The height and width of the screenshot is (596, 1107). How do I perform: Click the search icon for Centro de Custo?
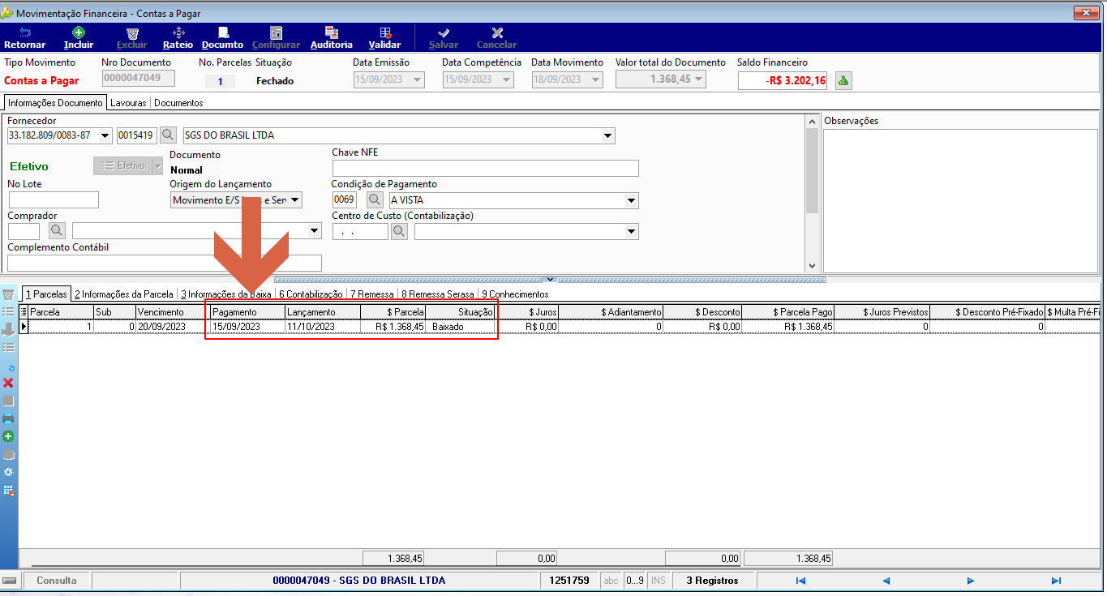[399, 232]
